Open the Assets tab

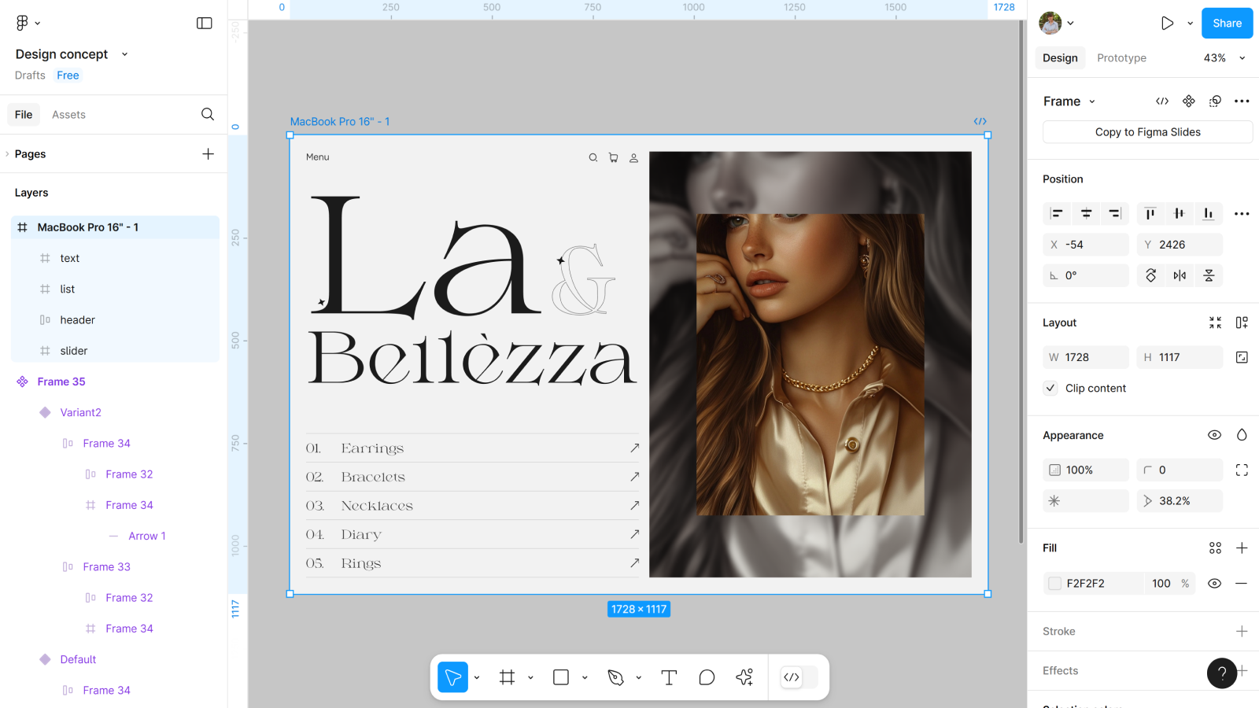pos(68,115)
